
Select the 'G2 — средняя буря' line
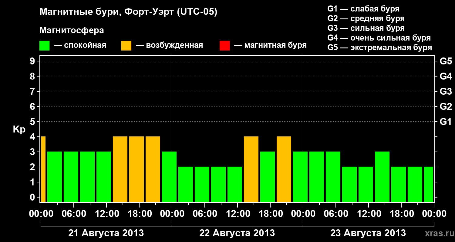pyautogui.click(x=366, y=18)
